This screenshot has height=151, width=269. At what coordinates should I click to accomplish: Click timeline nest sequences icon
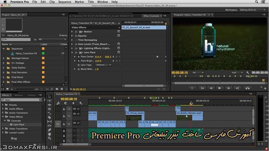tap(58, 103)
